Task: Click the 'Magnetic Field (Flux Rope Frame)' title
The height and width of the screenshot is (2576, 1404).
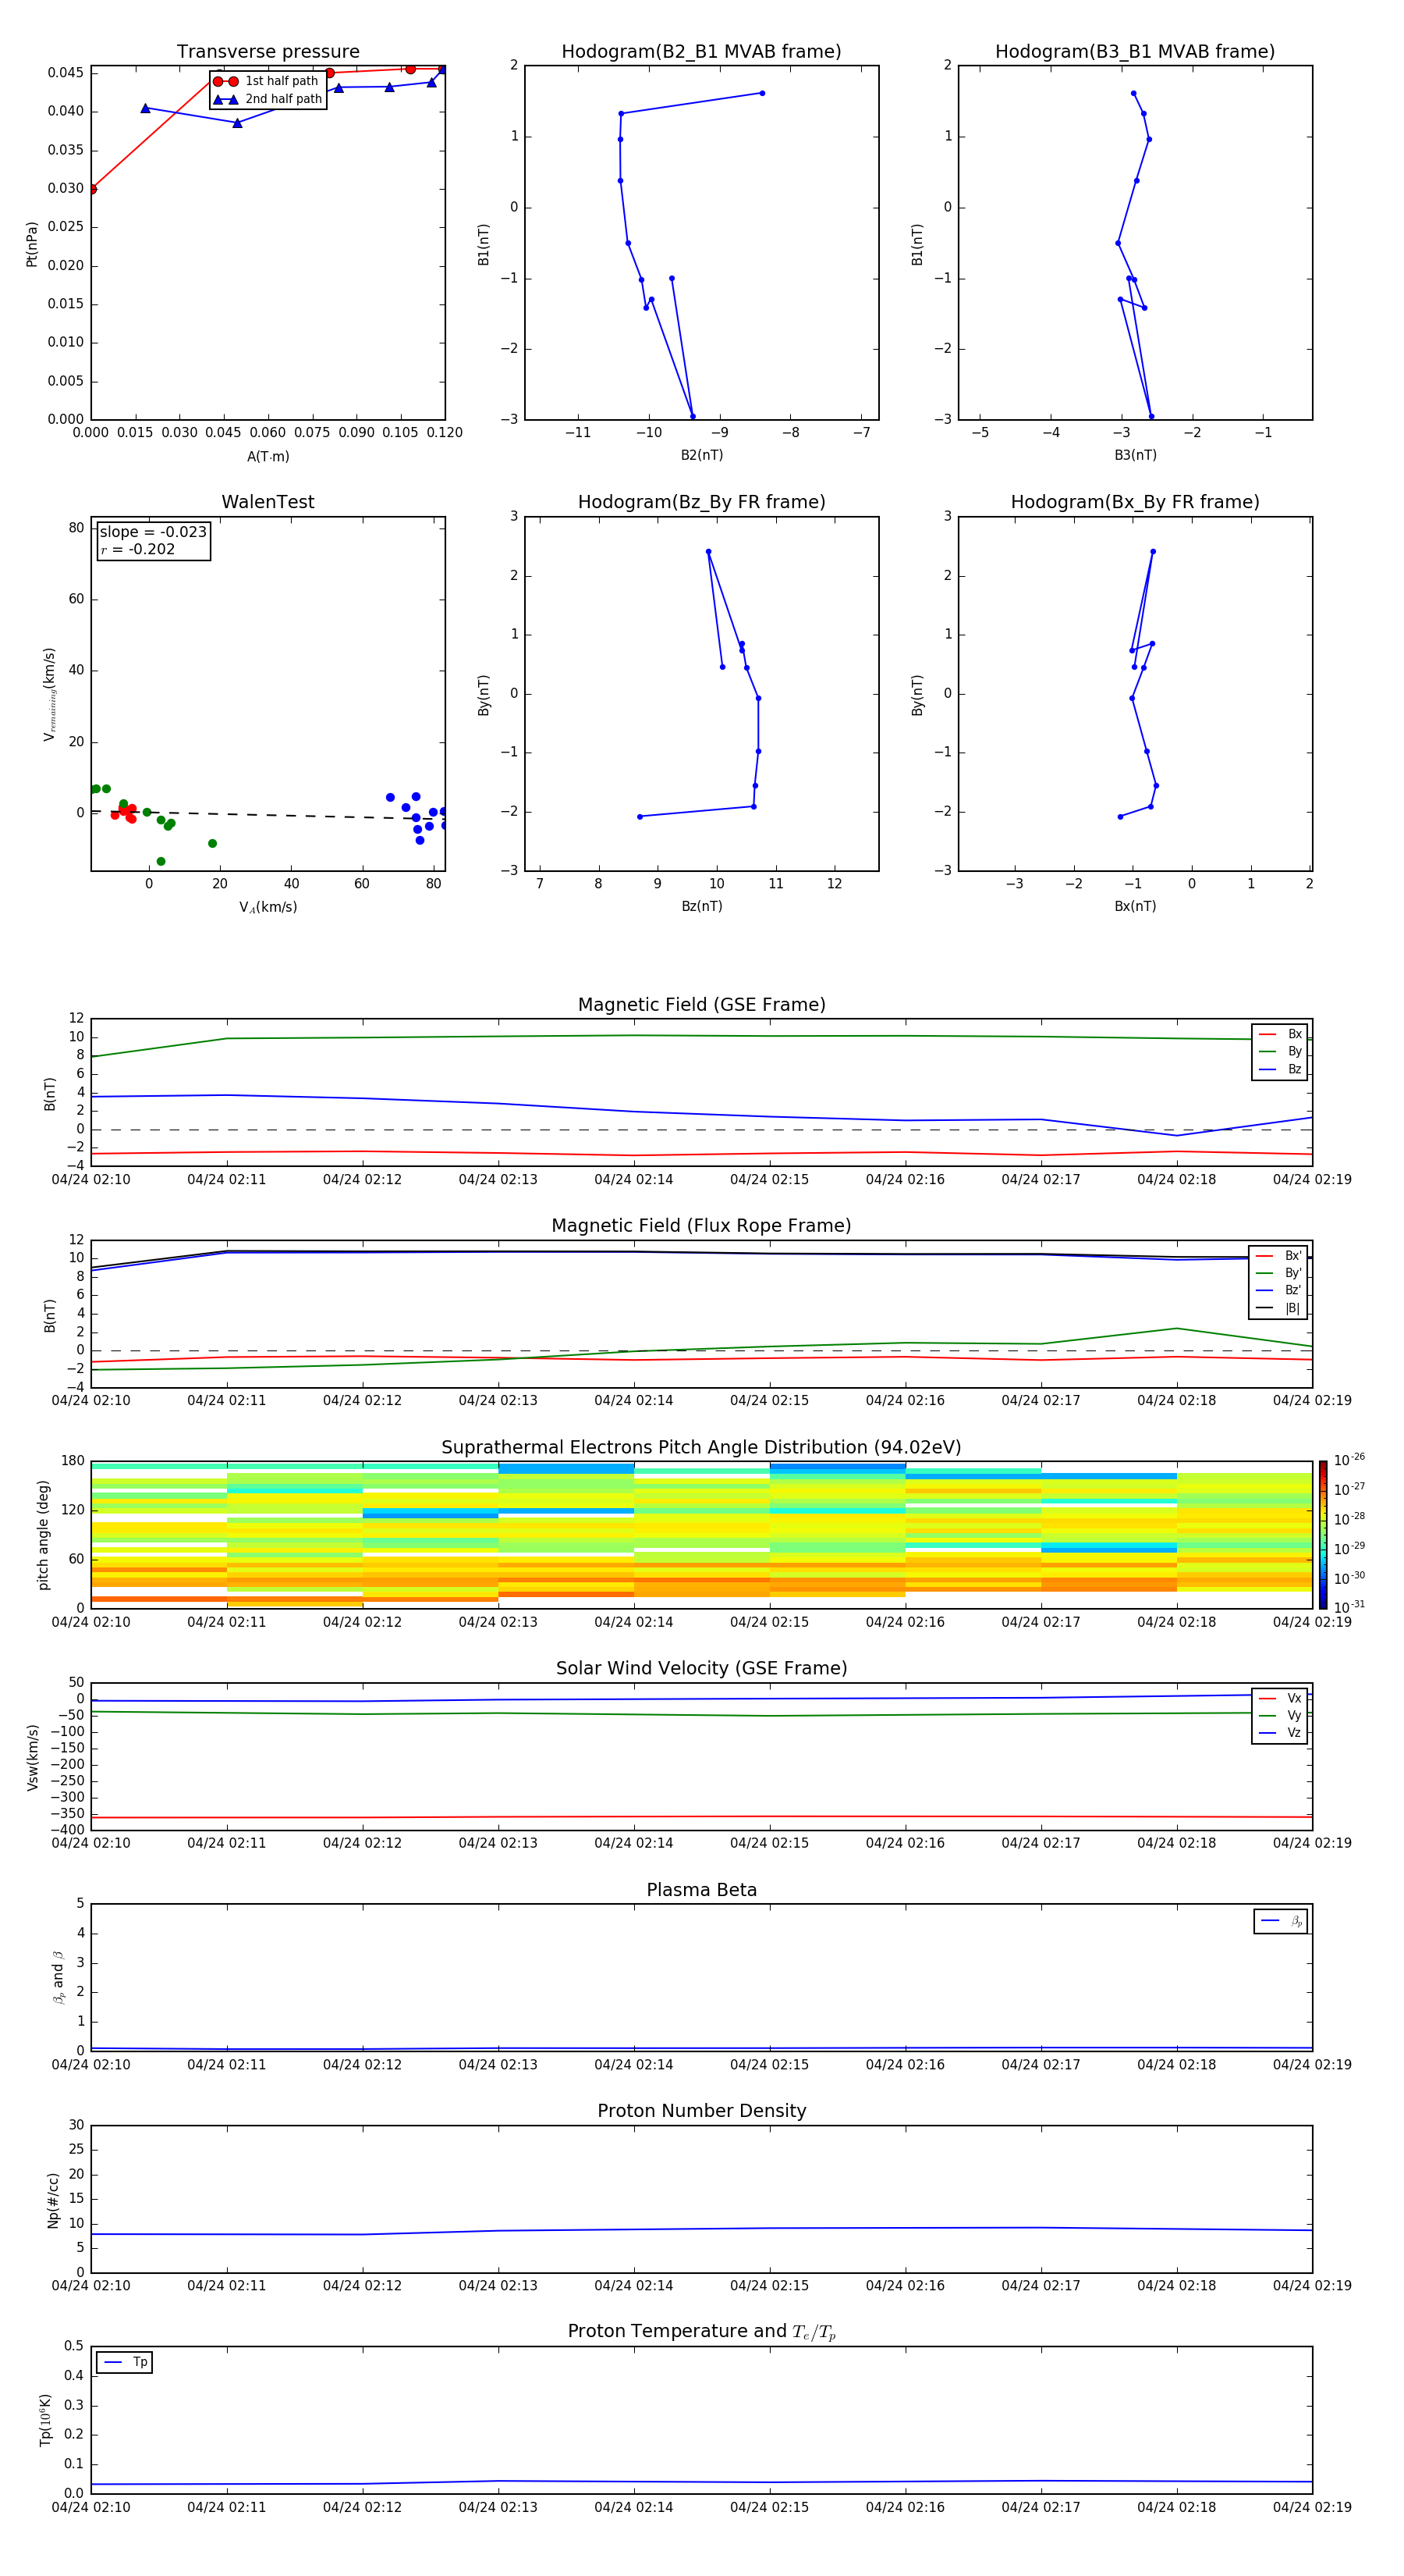Action: pos(701,1226)
